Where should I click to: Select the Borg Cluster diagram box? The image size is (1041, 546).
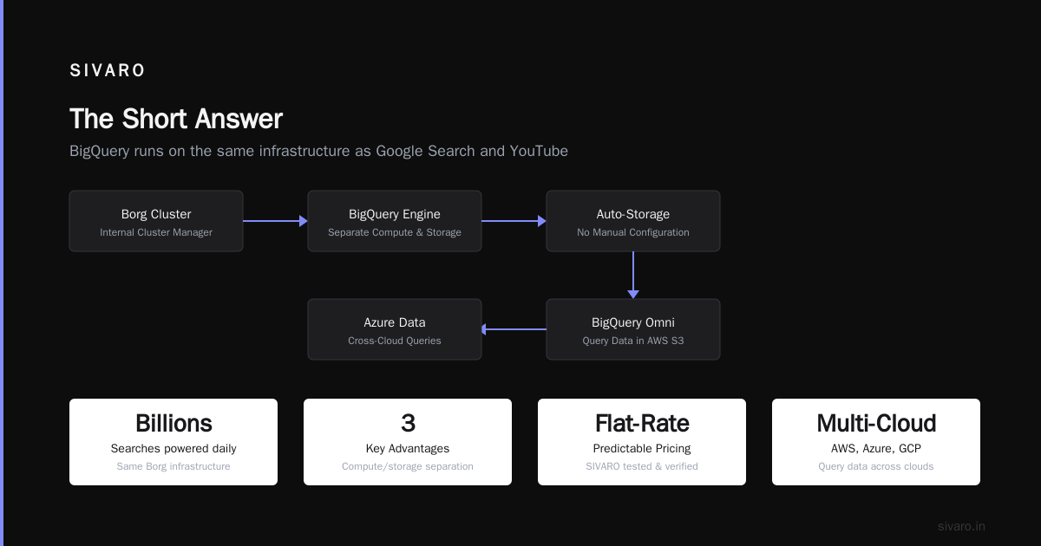[156, 221]
